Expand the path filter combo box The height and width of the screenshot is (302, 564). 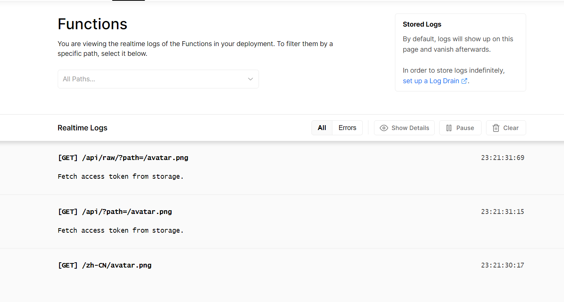(x=158, y=79)
